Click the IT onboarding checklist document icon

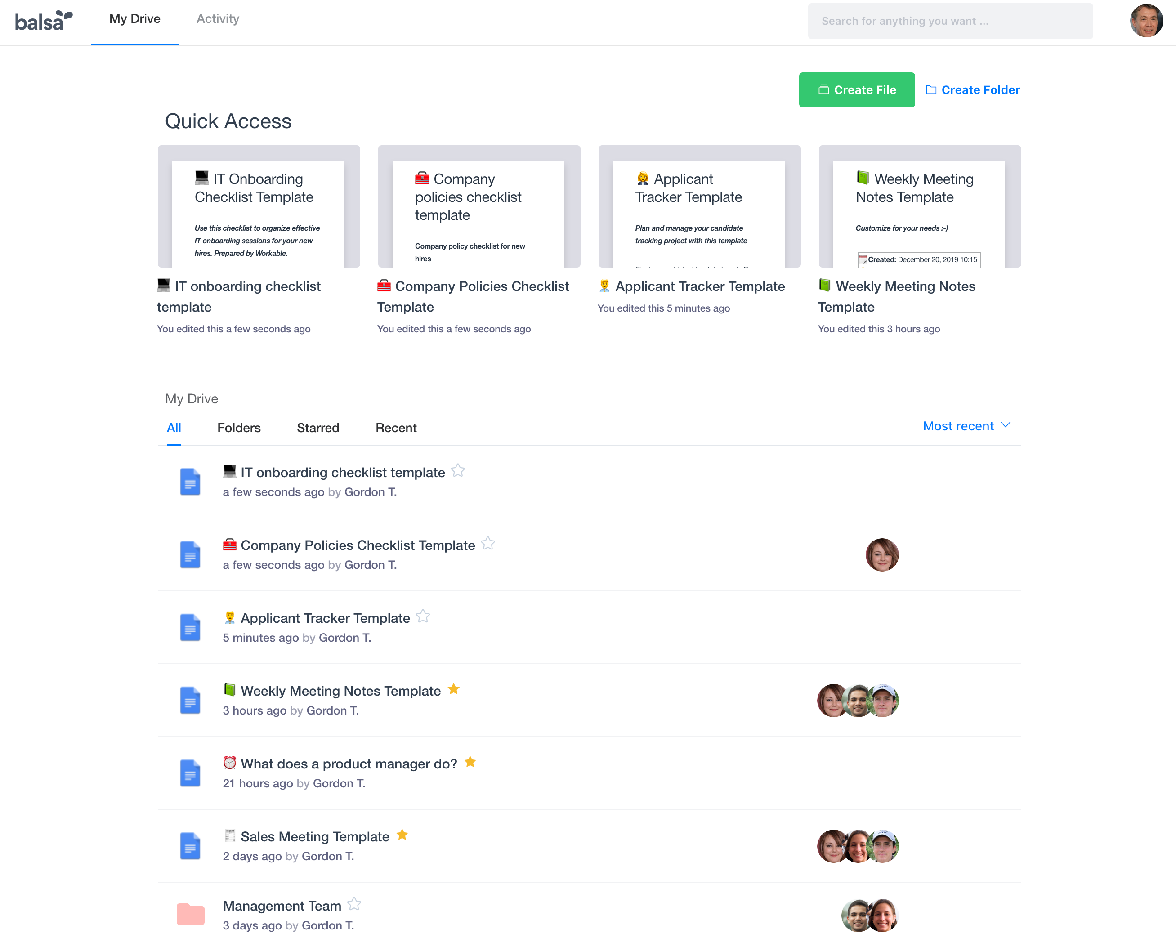190,482
